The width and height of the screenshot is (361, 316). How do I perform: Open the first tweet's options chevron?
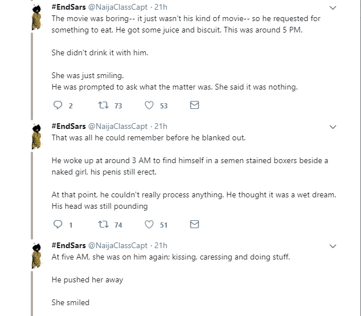(x=334, y=8)
